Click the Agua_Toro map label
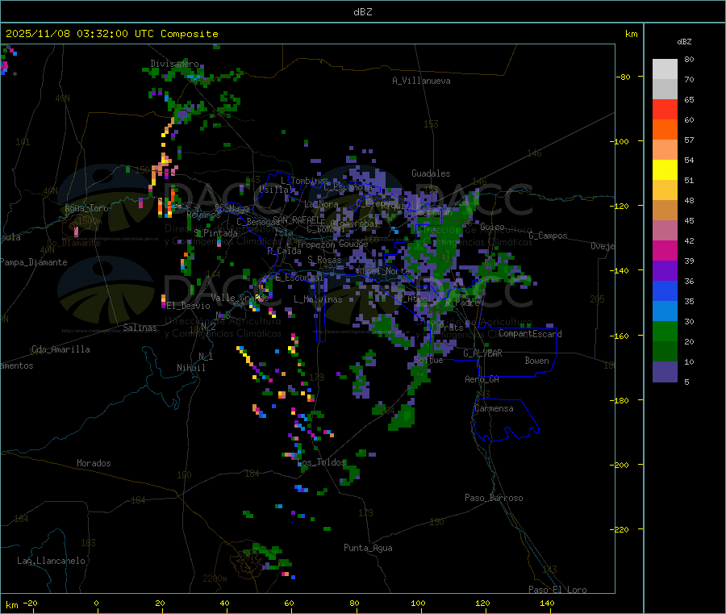Image resolution: width=726 pixels, height=614 pixels. tap(86, 208)
